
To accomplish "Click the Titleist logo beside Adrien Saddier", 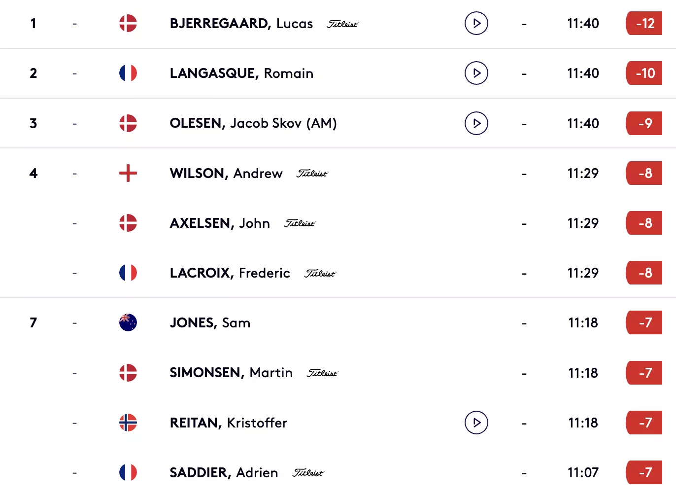I will [x=308, y=472].
